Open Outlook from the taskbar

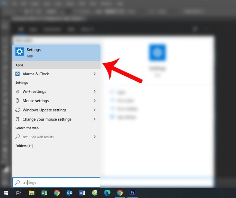(69, 193)
